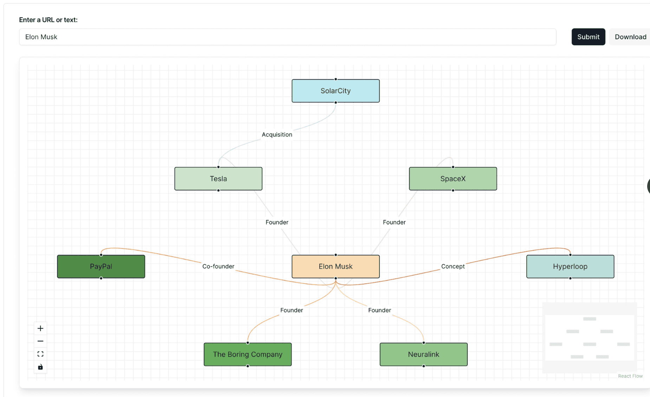Click the SolarCity node bottom connection handle

coord(336,102)
